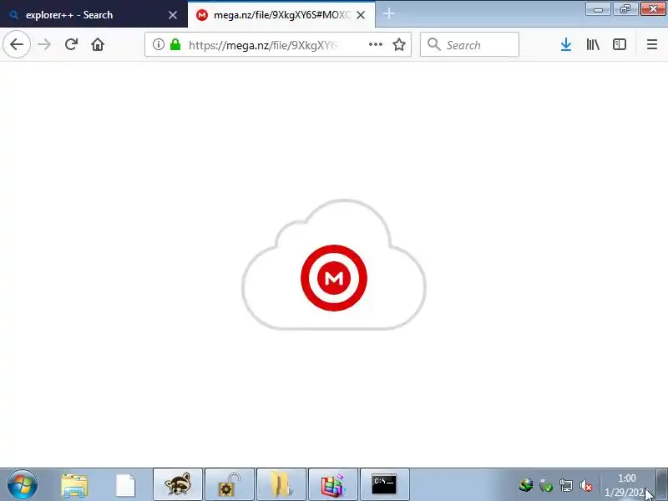Open page actions three-dot menu
Image resolution: width=668 pixels, height=501 pixels.
tap(375, 44)
